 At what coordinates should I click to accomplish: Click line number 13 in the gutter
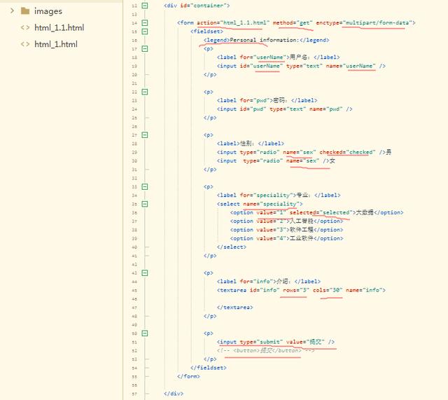click(134, 14)
